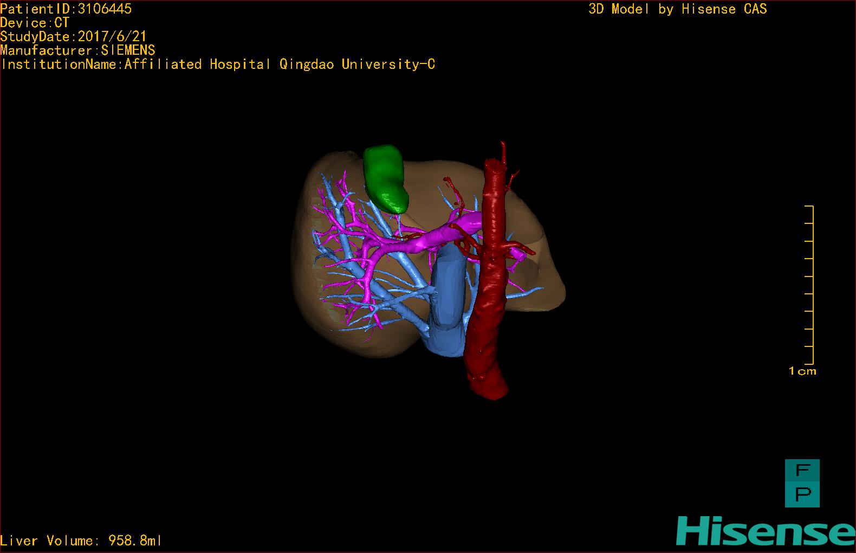Select the green mass in the 3D model
The width and height of the screenshot is (856, 553).
coord(385,178)
